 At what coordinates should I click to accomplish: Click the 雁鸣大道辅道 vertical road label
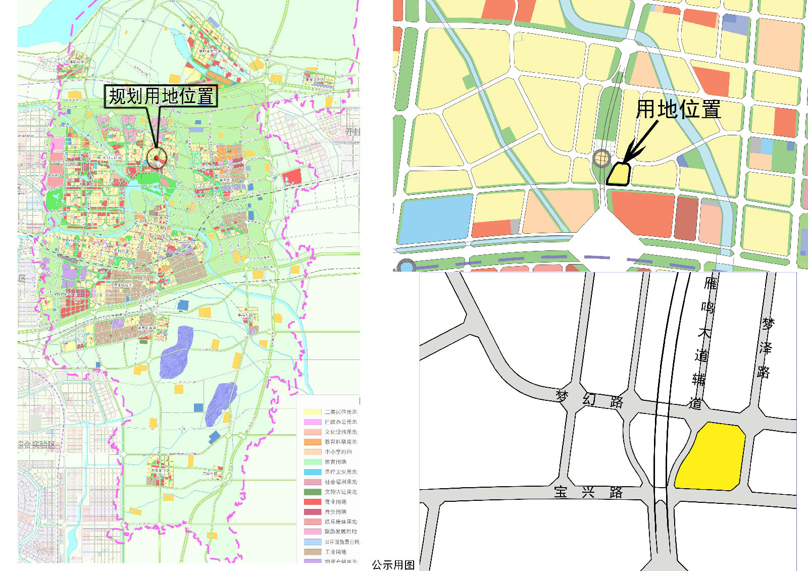click(x=703, y=343)
